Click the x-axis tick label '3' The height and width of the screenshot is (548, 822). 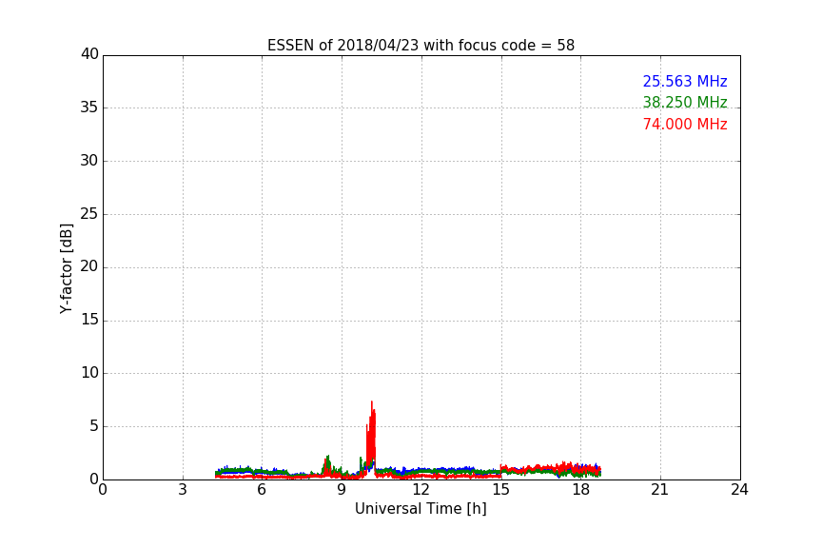click(x=183, y=490)
